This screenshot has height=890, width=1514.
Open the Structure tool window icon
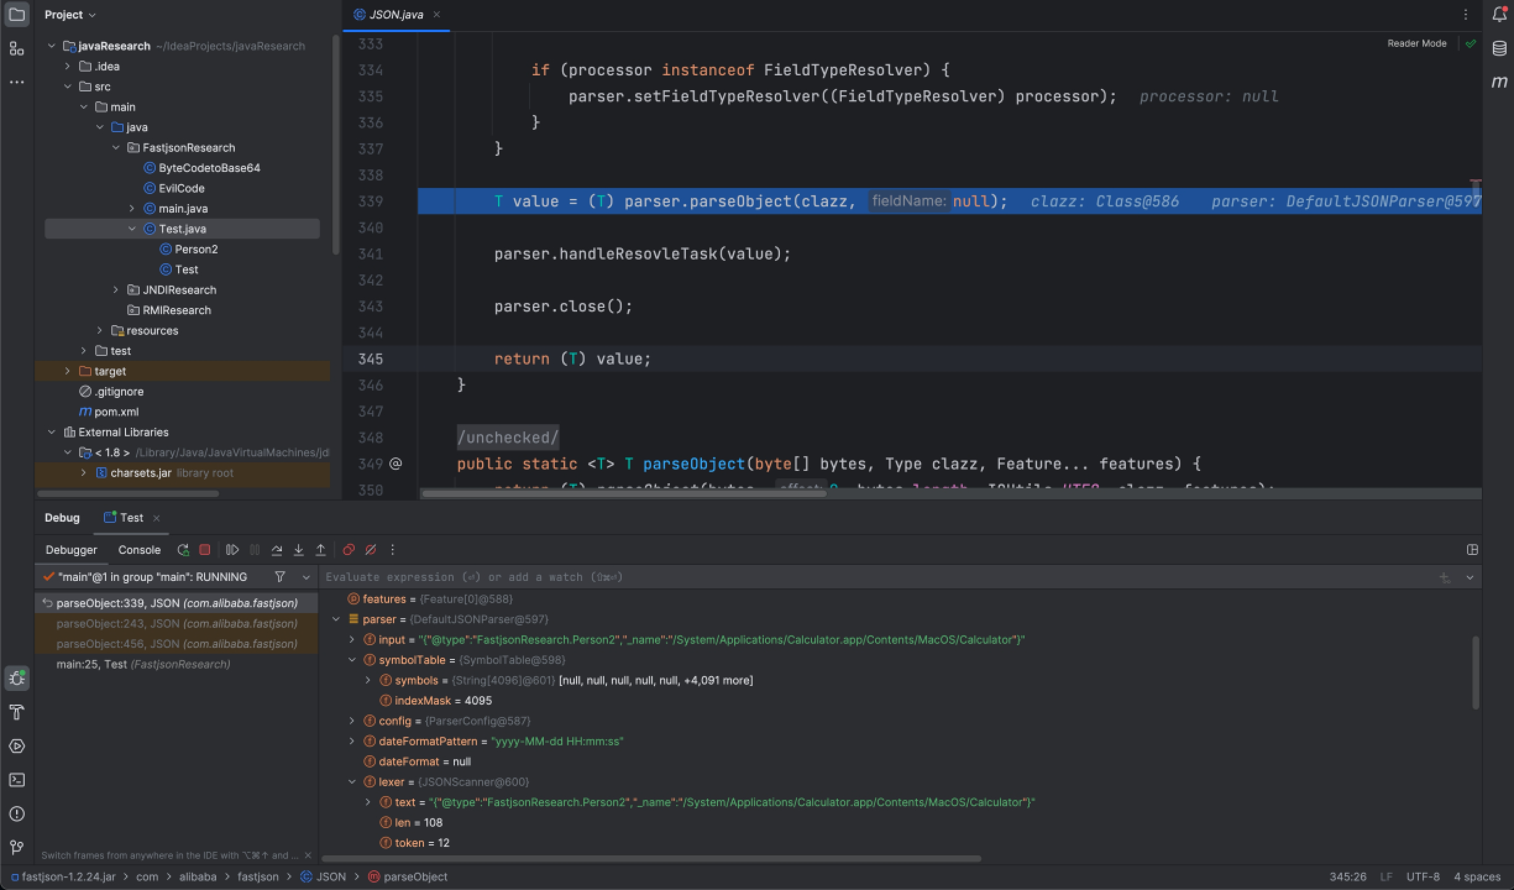(17, 49)
